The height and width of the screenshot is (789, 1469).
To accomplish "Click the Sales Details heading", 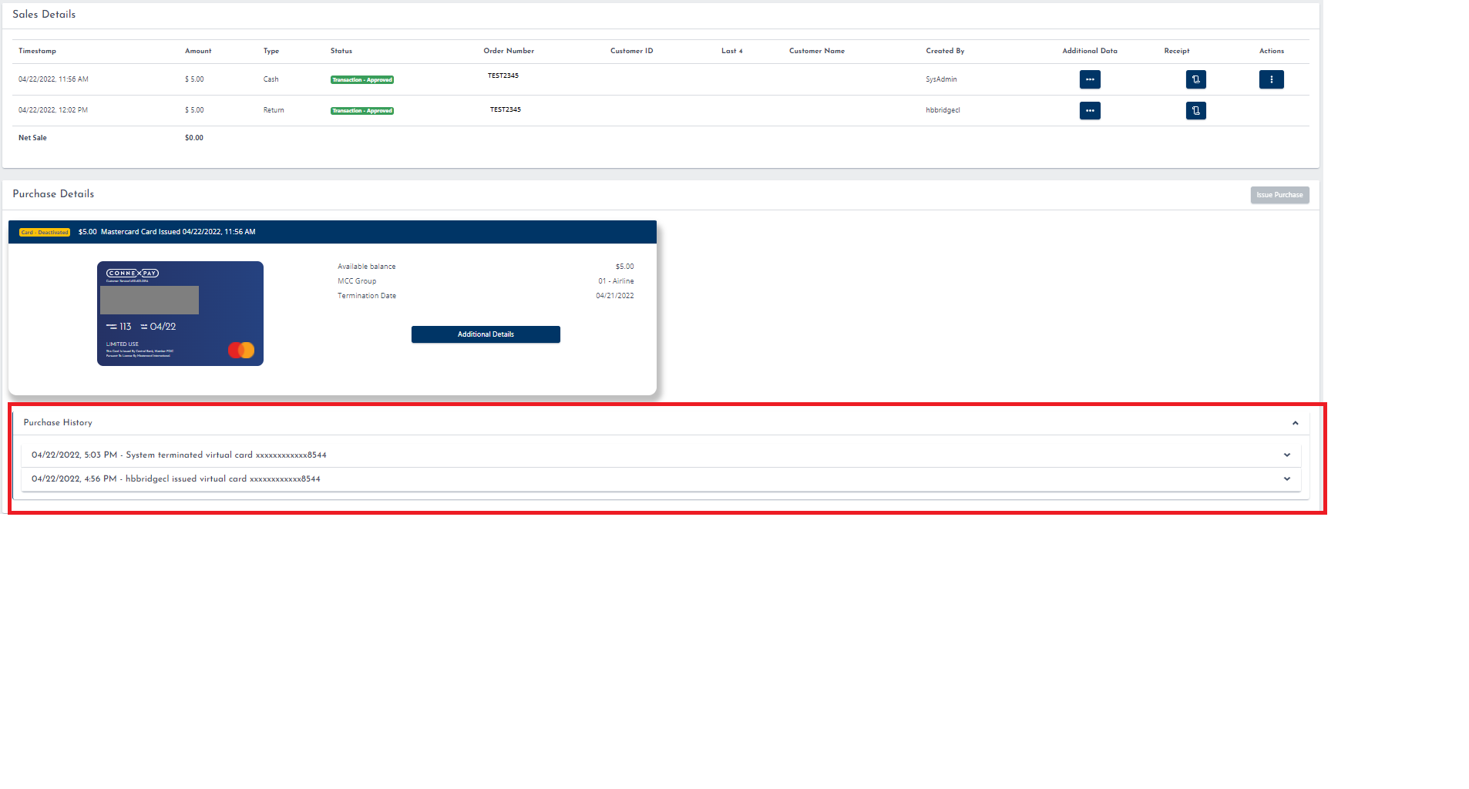I will click(x=44, y=14).
